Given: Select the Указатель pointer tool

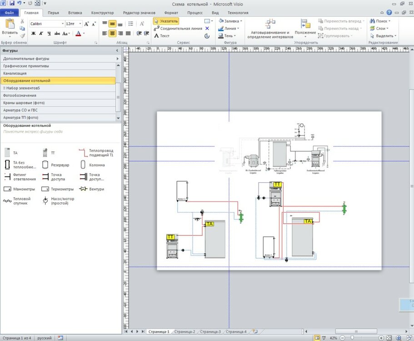Looking at the screenshot, I should click(166, 21).
